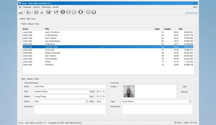
Task: Select the track Lies Greed Misery
Action: (108, 41)
